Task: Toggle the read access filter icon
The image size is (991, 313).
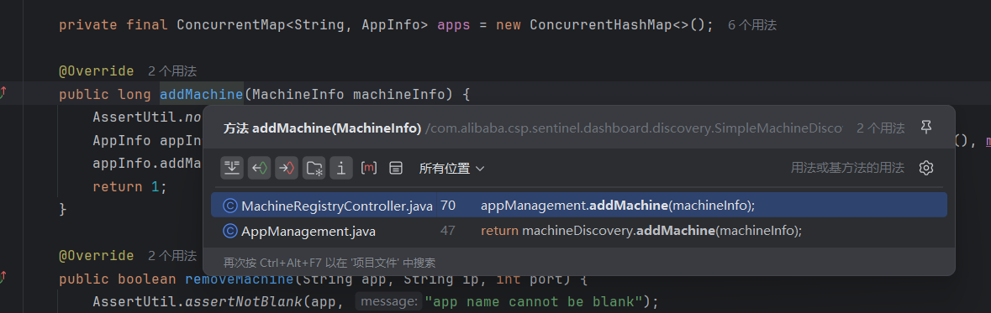Action: (259, 168)
